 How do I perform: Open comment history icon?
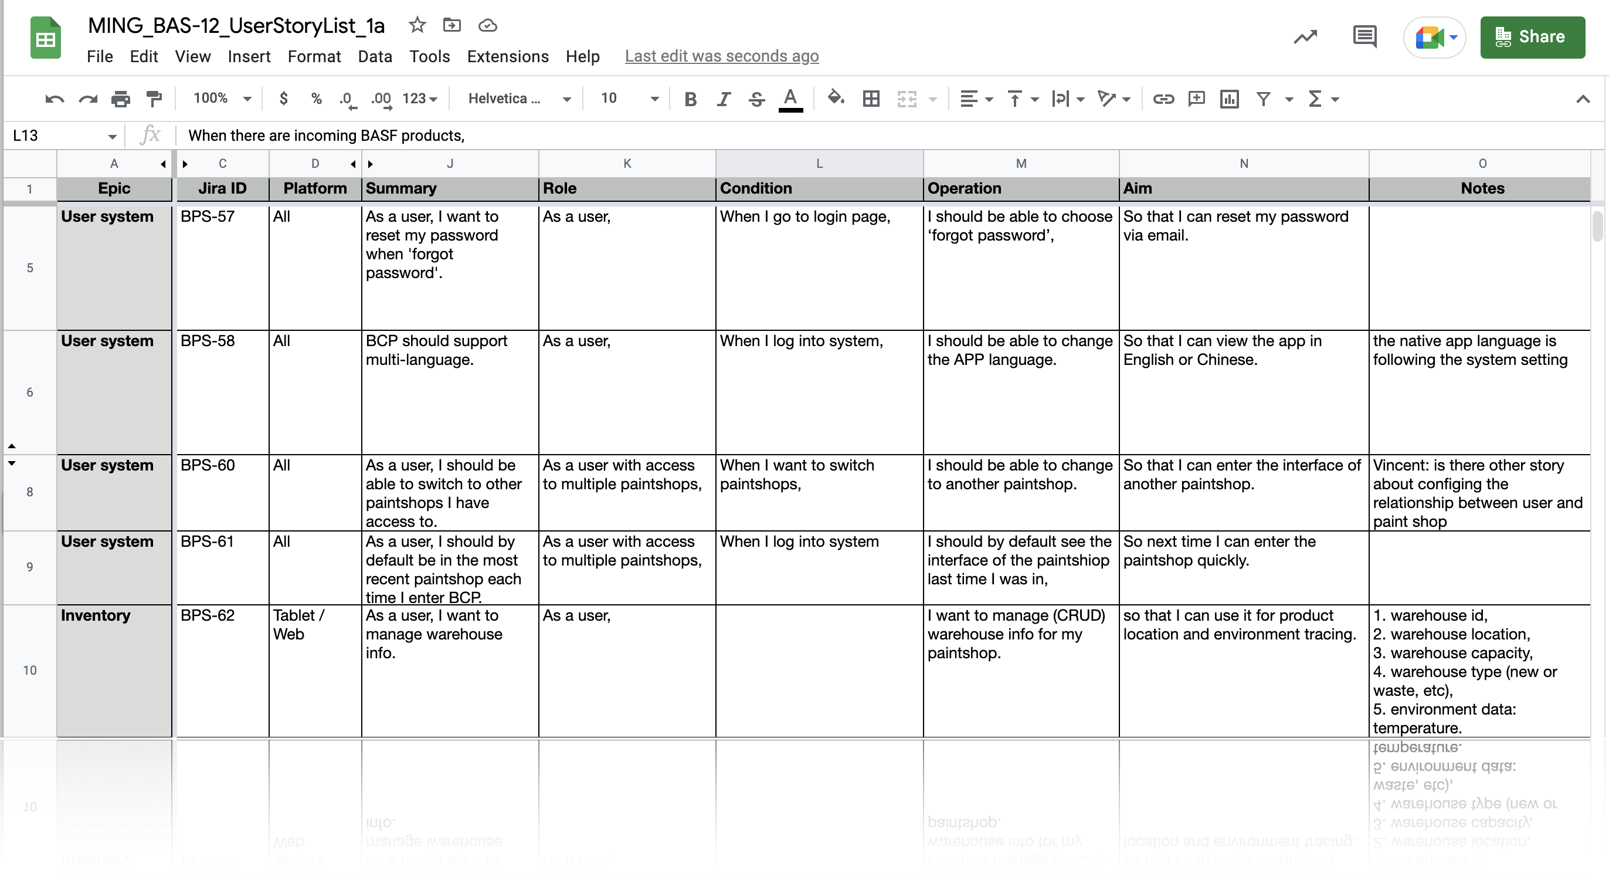point(1364,37)
